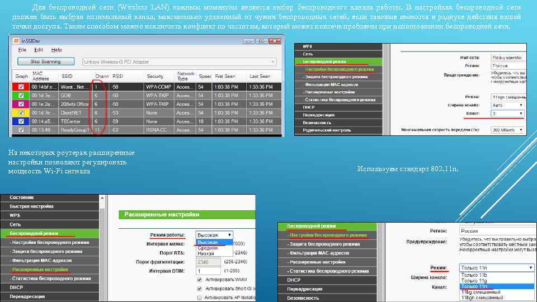Maximize the inSSIDer window

262,41
